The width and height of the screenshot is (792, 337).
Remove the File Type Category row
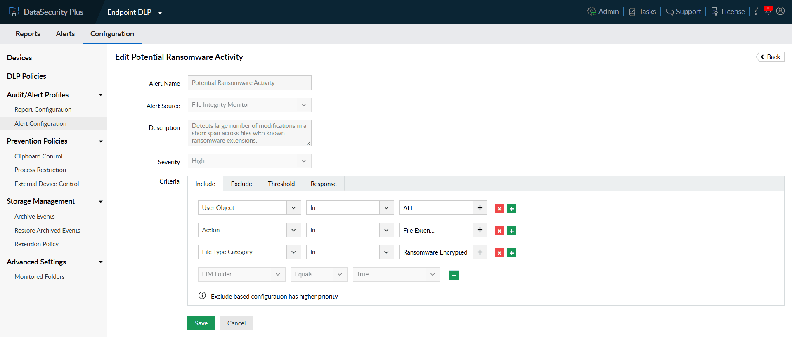(x=499, y=253)
